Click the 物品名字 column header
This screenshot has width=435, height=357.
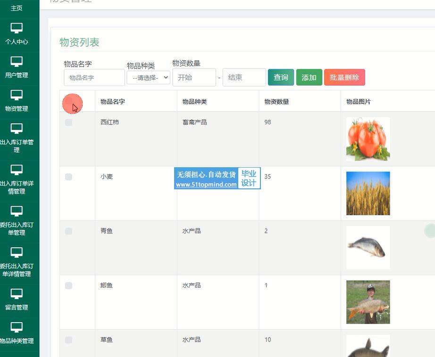pos(113,102)
